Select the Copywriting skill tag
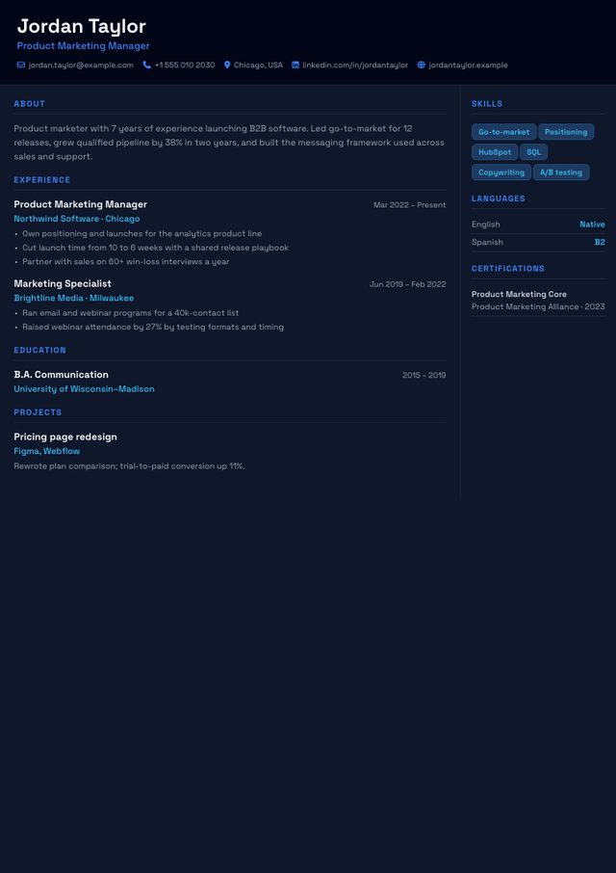Image resolution: width=616 pixels, height=873 pixels. click(x=501, y=172)
